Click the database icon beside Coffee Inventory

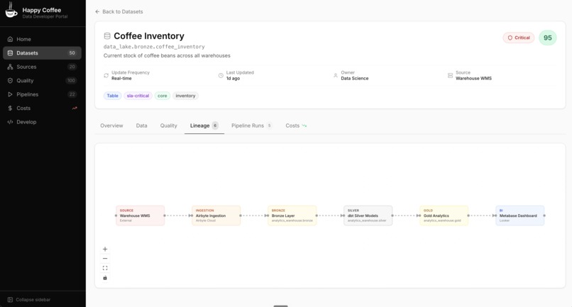(107, 35)
